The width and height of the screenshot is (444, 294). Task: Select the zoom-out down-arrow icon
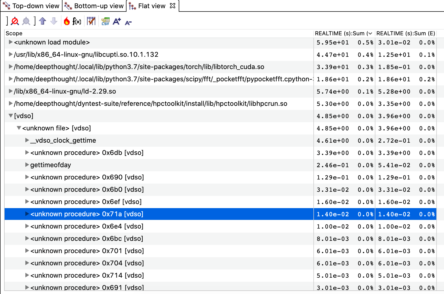coord(54,21)
